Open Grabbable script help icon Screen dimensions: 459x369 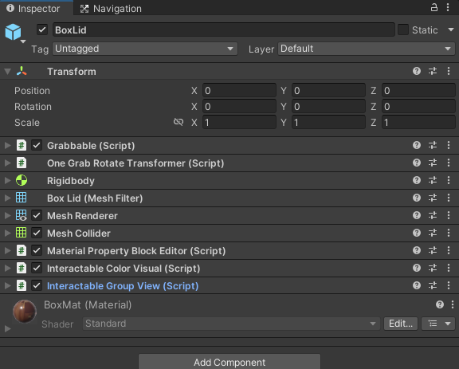point(417,145)
